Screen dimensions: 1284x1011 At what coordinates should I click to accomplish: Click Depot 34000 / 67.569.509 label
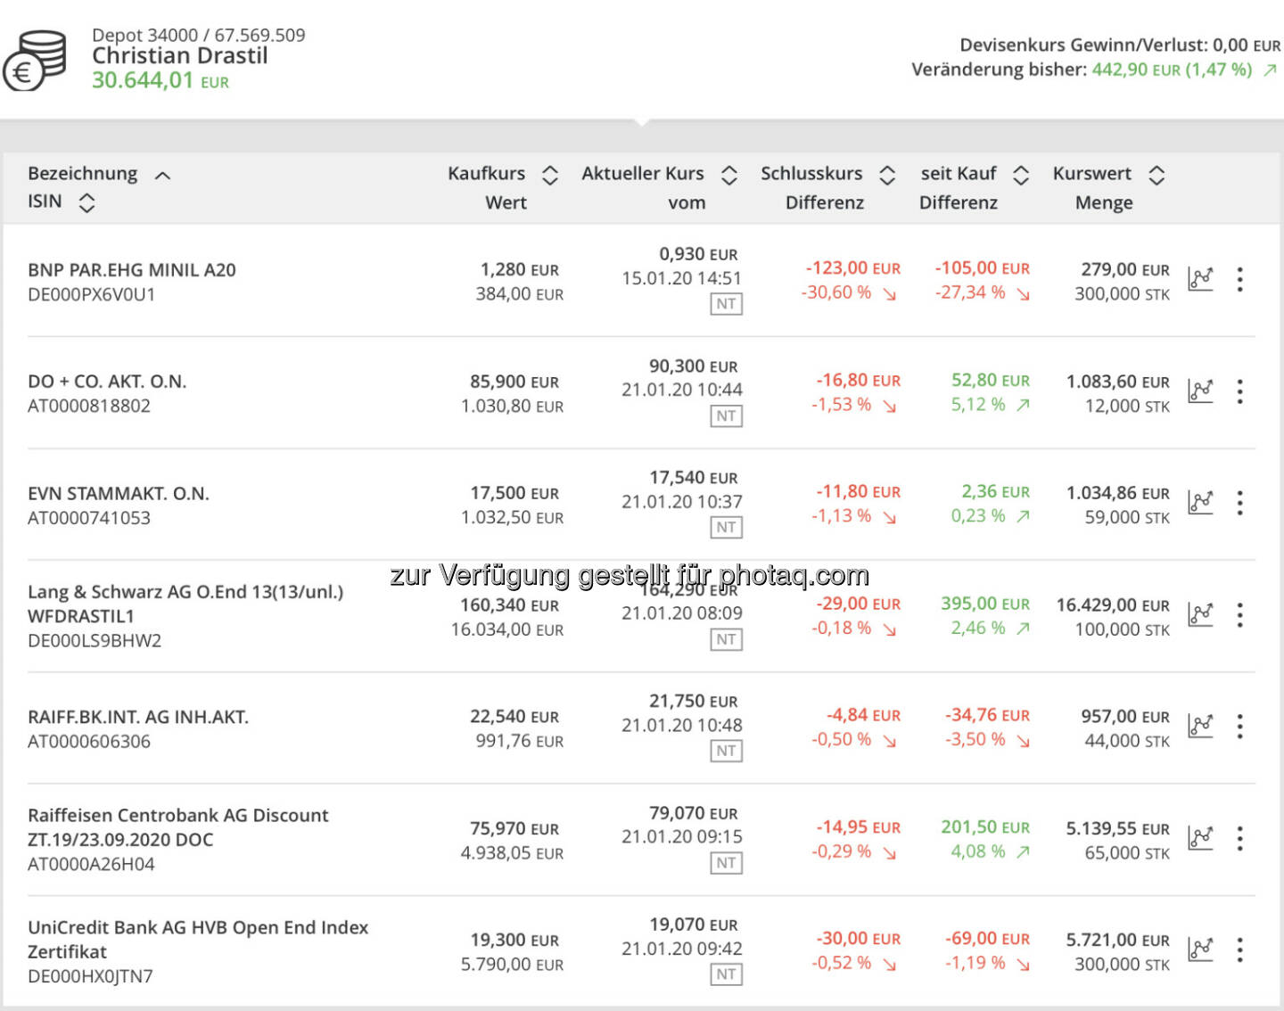(198, 35)
